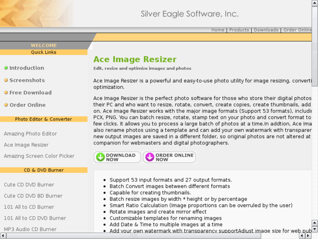The height and width of the screenshot is (239, 318).
Task: Open 101 All to CD DVD Burner link
Action: pyautogui.click(x=35, y=218)
